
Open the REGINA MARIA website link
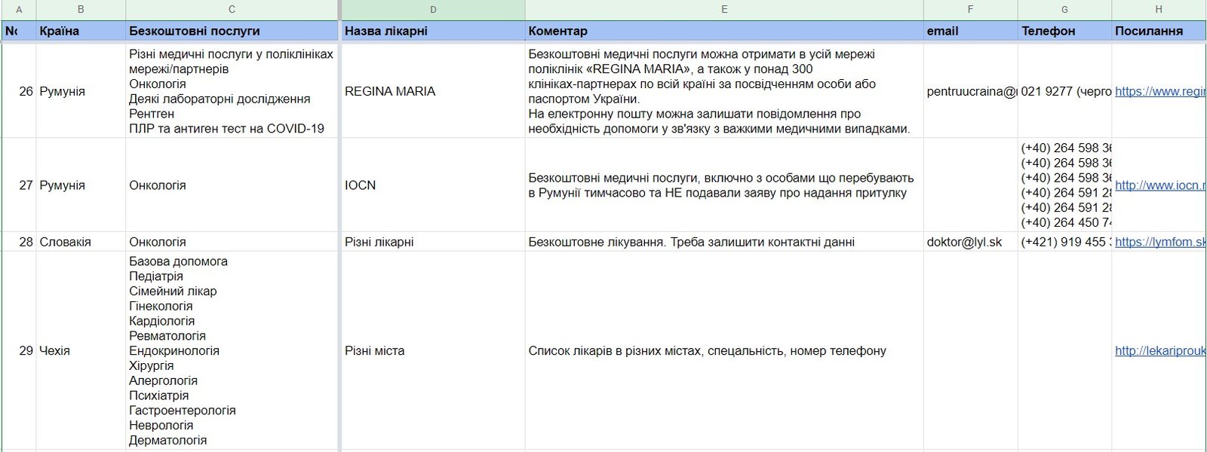(x=1160, y=91)
